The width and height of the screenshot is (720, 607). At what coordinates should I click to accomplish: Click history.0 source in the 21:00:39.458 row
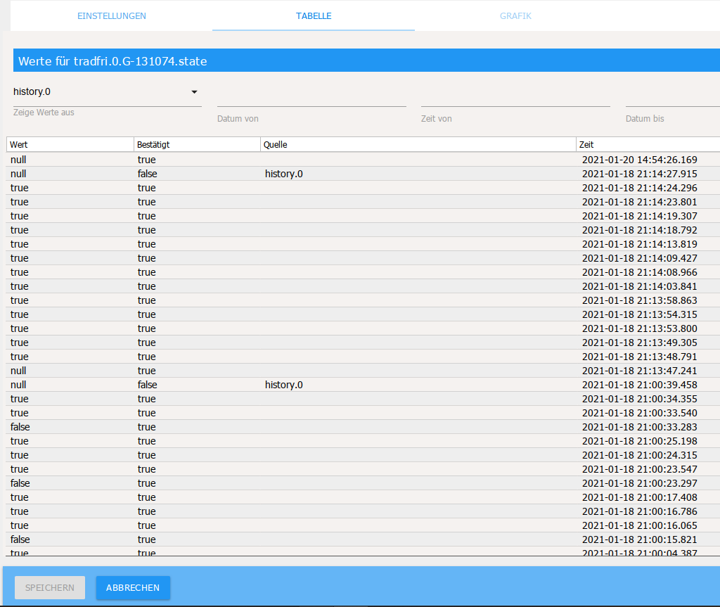click(284, 385)
